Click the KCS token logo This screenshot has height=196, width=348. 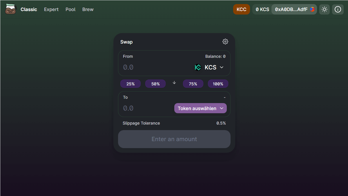198,67
